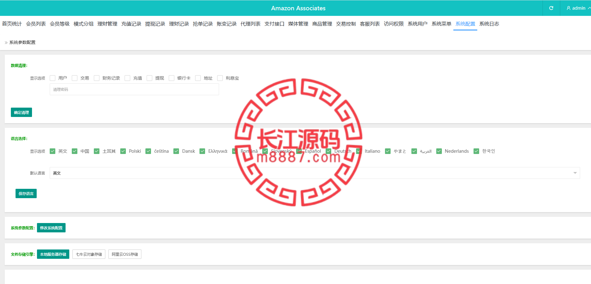Image resolution: width=591 pixels, height=284 pixels.
Task: Toggle the Arabic language checkbox
Action: pos(414,151)
